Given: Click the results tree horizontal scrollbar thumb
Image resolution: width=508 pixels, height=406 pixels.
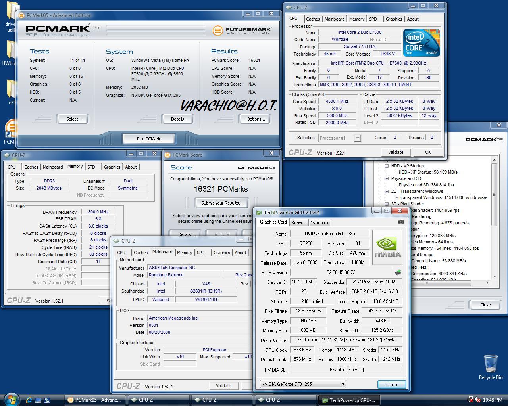Looking at the screenshot, I should tap(425, 283).
